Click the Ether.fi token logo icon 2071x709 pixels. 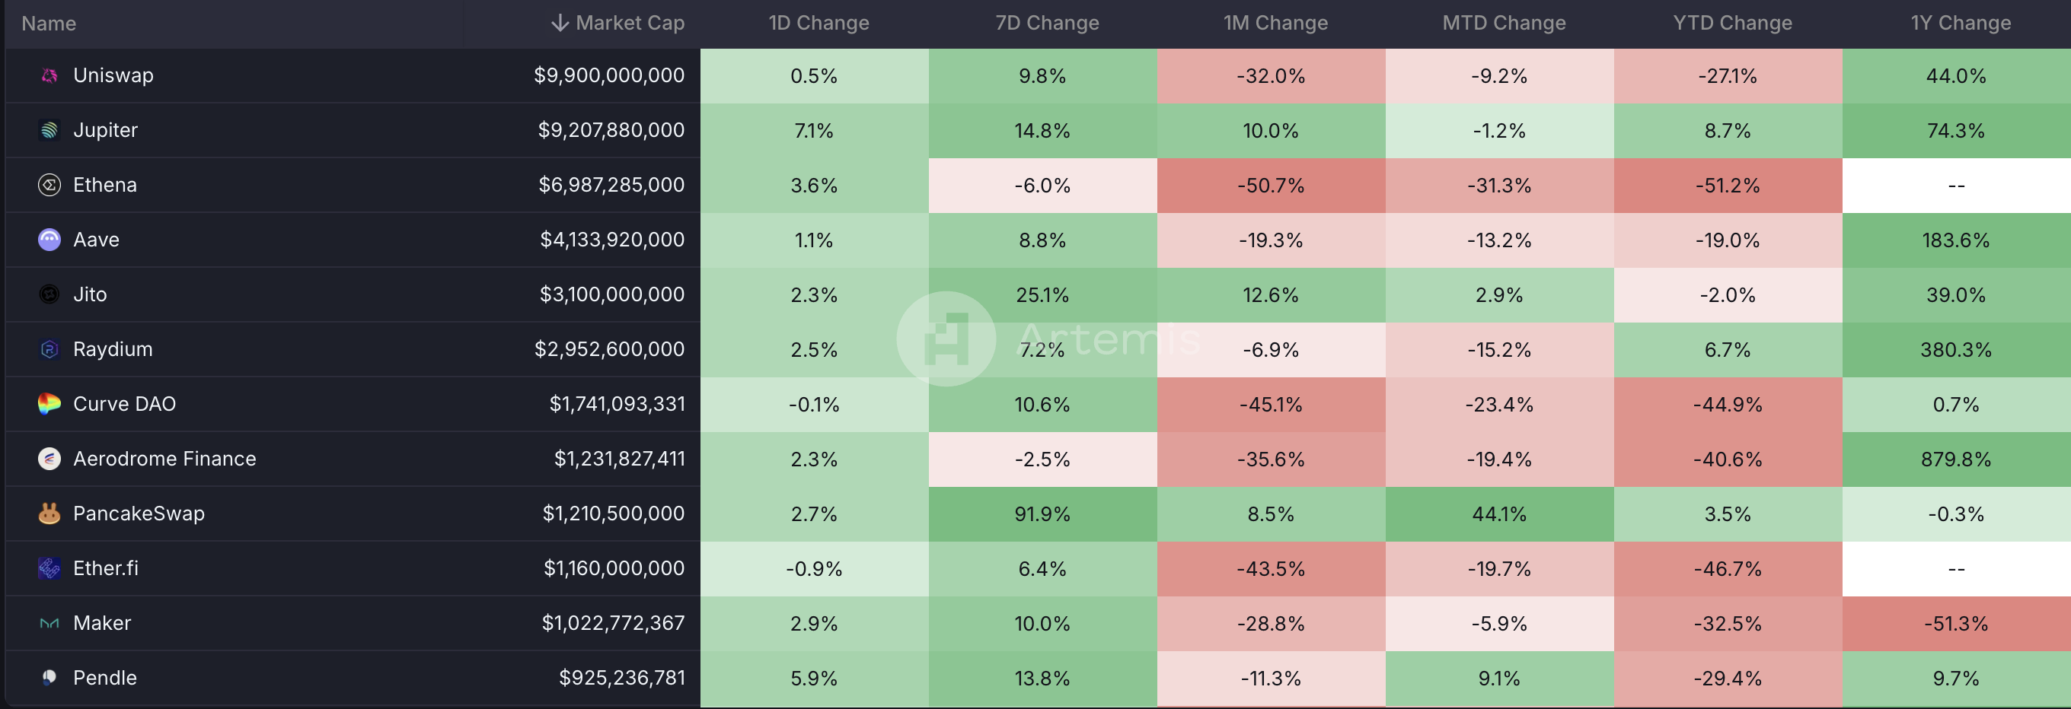point(49,568)
